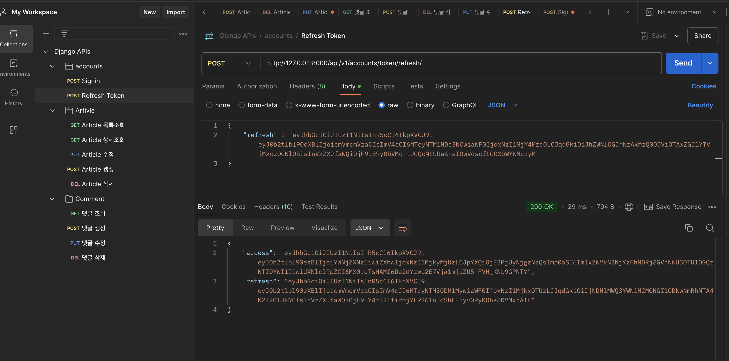Open the Collections sidebar panel
The height and width of the screenshot is (361, 729).
pyautogui.click(x=14, y=38)
